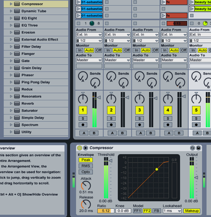Click the Compressor hot-swap presets icon
The image size is (211, 217).
tap(192, 148)
